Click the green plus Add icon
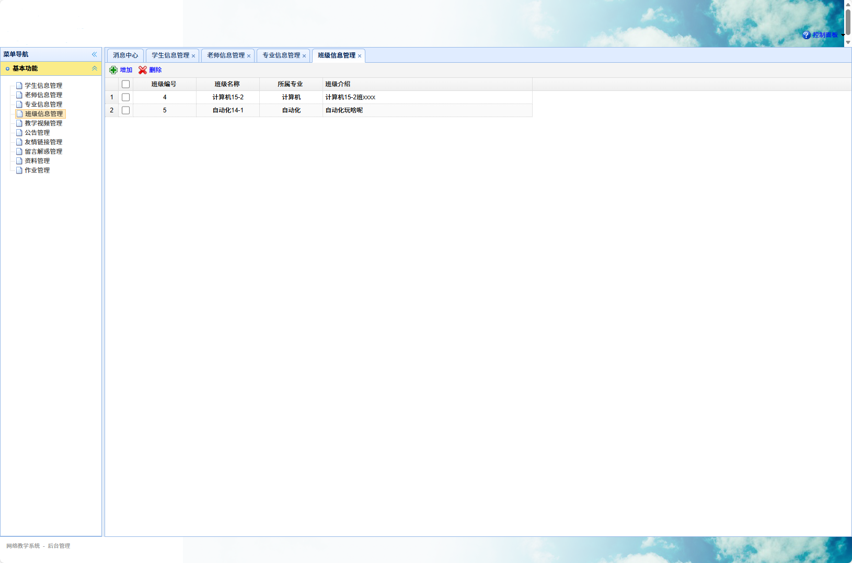The height and width of the screenshot is (563, 852). [x=113, y=70]
